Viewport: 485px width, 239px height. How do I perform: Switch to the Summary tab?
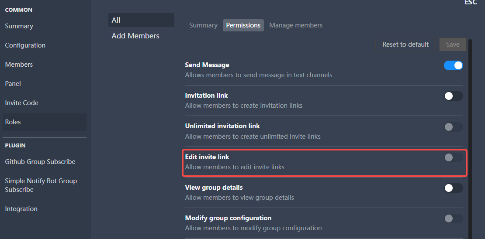pyautogui.click(x=203, y=25)
